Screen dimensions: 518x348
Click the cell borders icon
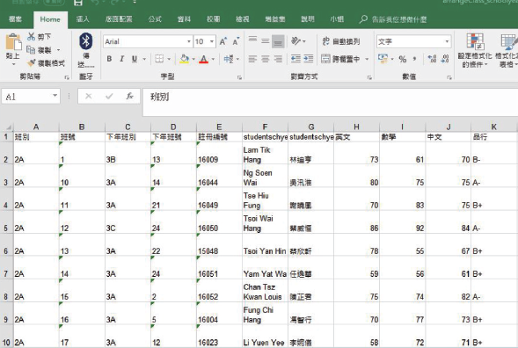coord(159,59)
